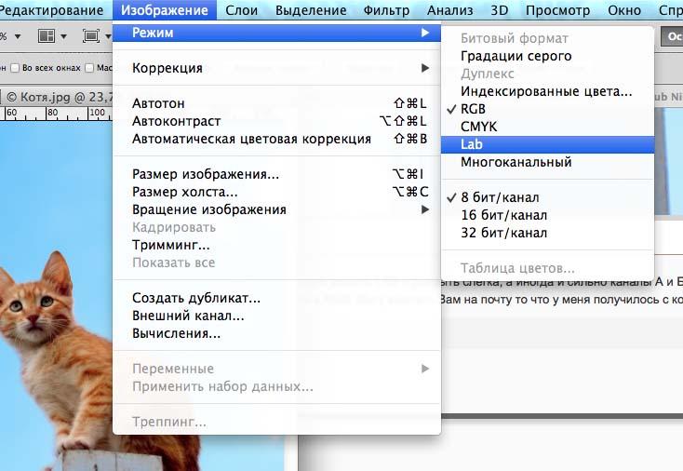Open the Слои menu

tap(241, 10)
